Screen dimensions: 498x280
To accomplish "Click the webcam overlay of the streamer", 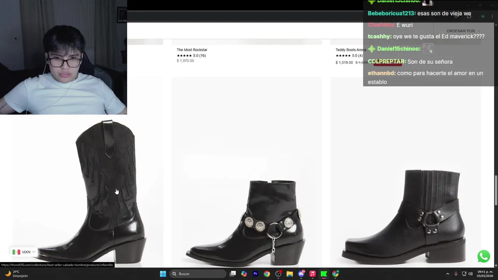I will (x=63, y=57).
